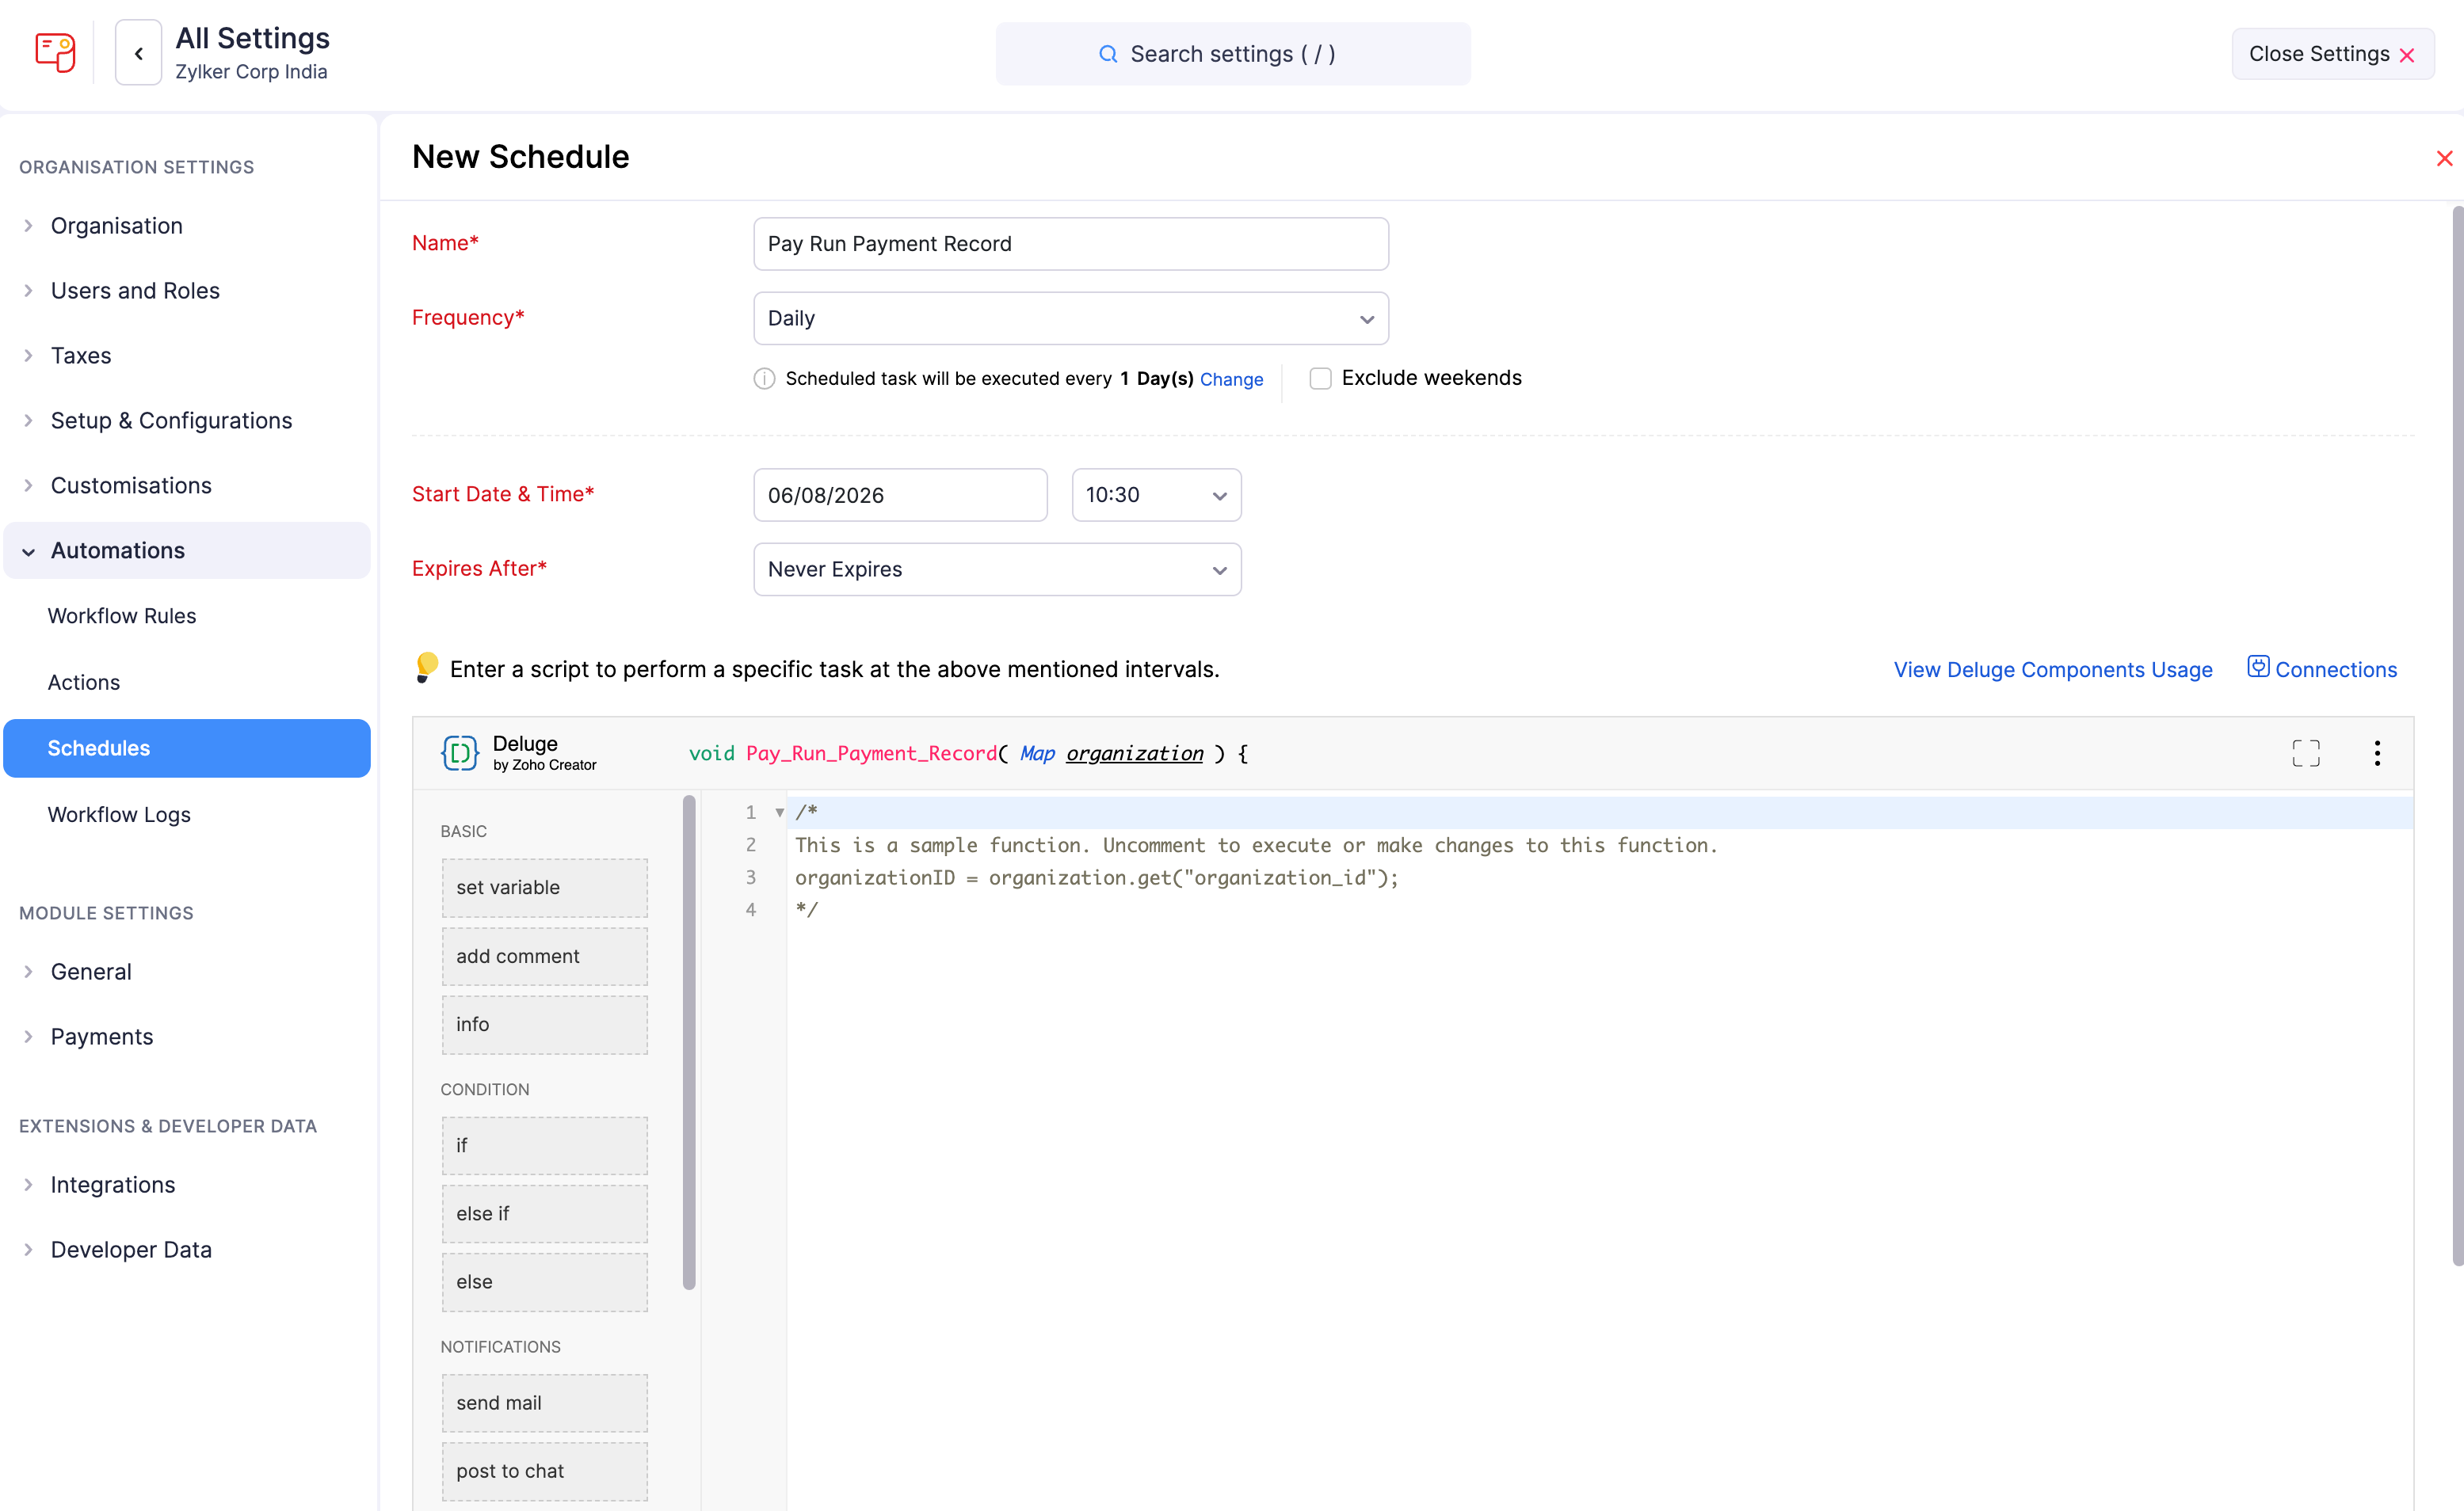Image resolution: width=2464 pixels, height=1511 pixels.
Task: Select the add comment block
Action: pyautogui.click(x=544, y=957)
